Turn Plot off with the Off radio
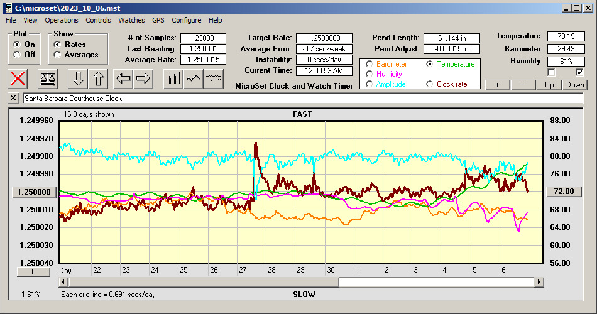The image size is (597, 314). 17,55
